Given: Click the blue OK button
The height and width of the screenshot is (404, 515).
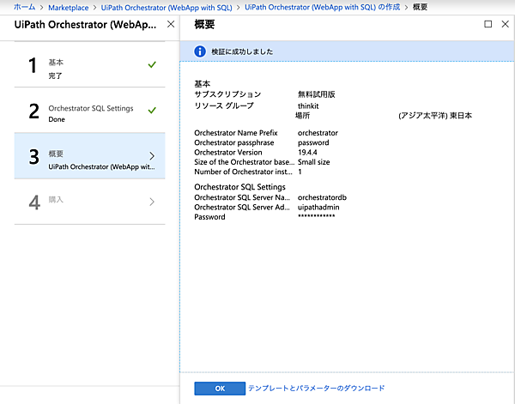Looking at the screenshot, I should pyautogui.click(x=220, y=389).
